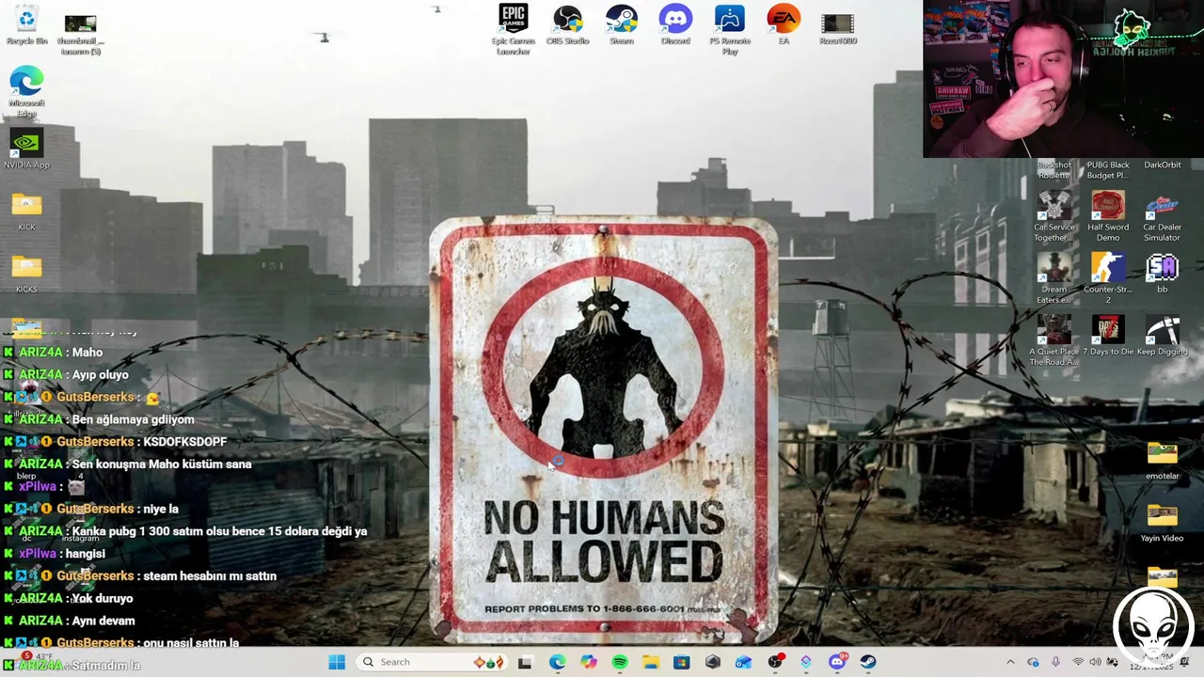Open the Discord desktop shortcut
1204x677 pixels.
point(675,24)
